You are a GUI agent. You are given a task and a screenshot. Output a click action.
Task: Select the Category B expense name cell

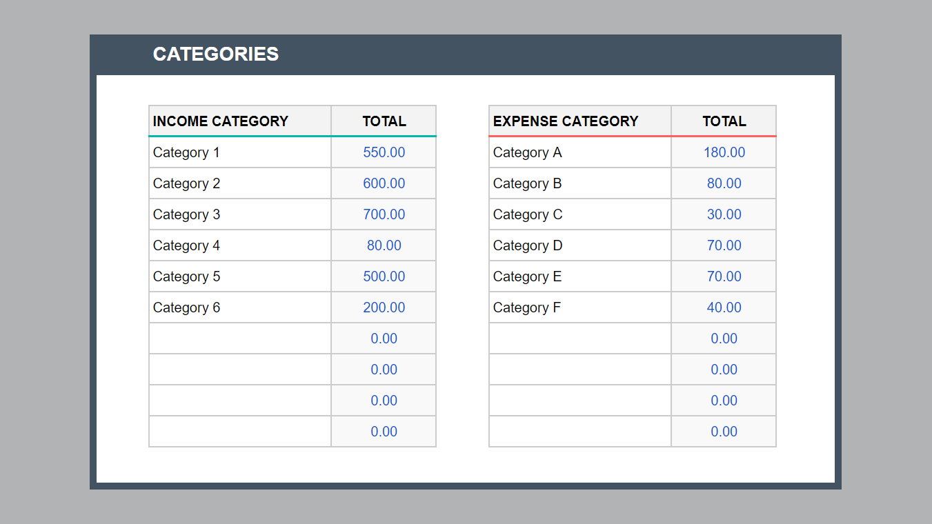coord(579,183)
